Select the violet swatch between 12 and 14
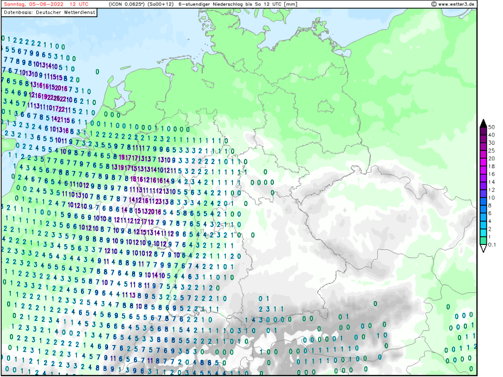Screen dimensions: 503x377 click(x=483, y=186)
